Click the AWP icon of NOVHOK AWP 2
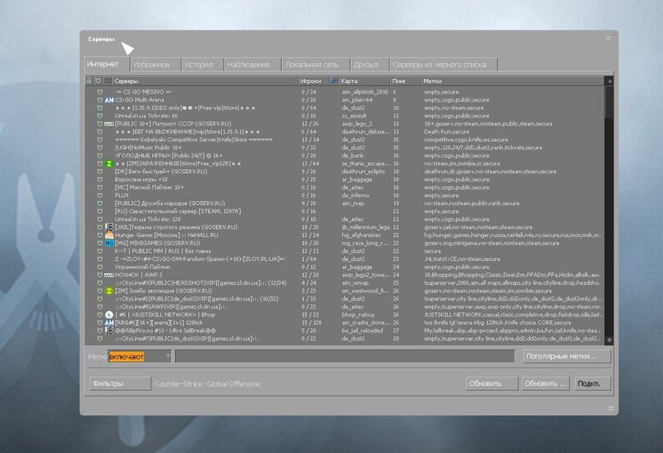This screenshot has height=453, width=663. click(109, 275)
